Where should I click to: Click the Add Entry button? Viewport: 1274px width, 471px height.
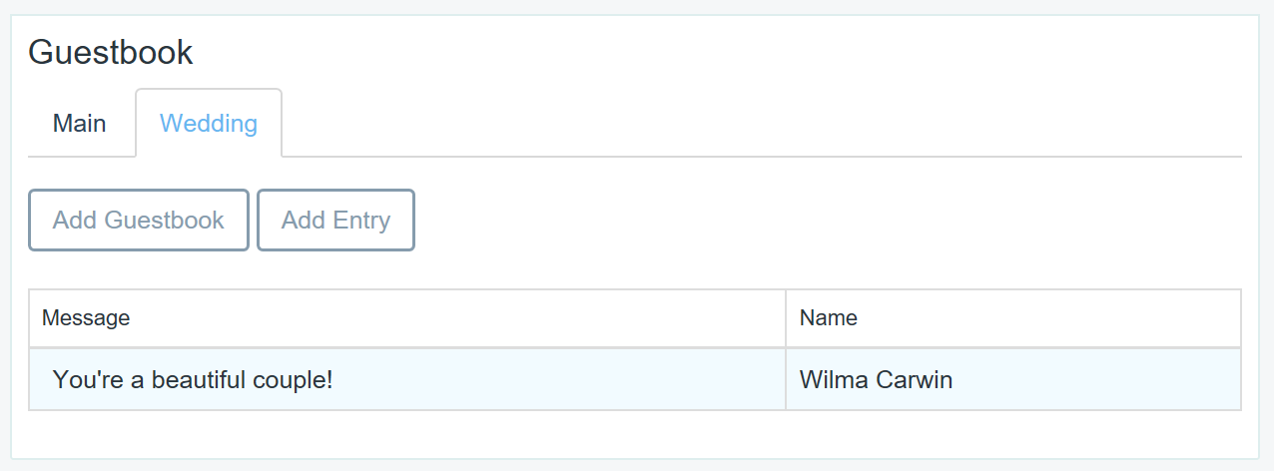[335, 221]
